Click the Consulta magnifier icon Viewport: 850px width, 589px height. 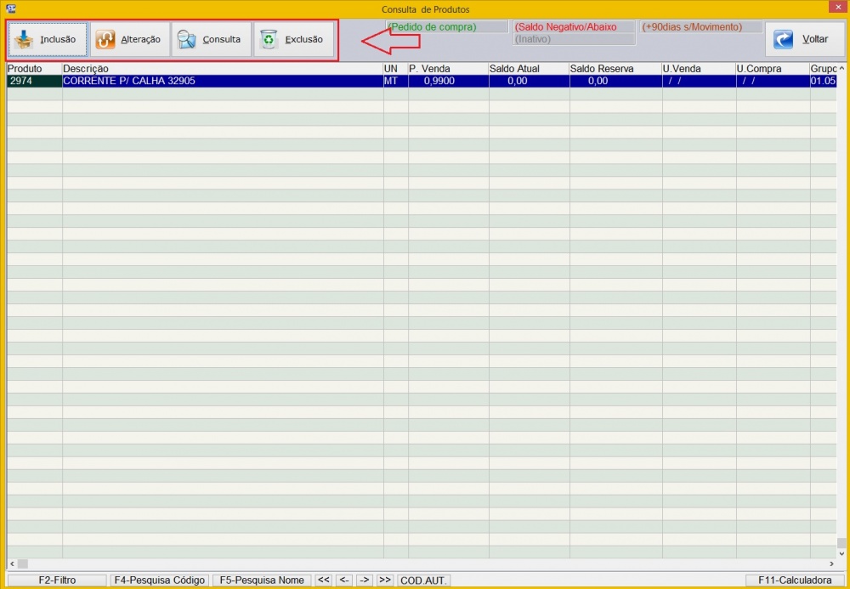click(x=185, y=38)
